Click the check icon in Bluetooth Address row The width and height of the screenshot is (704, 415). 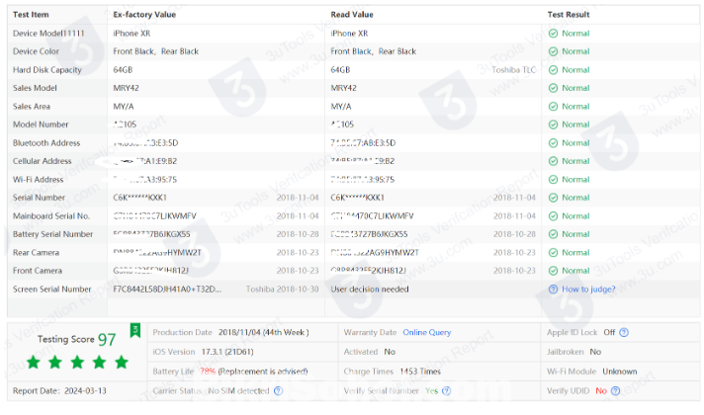tap(553, 143)
